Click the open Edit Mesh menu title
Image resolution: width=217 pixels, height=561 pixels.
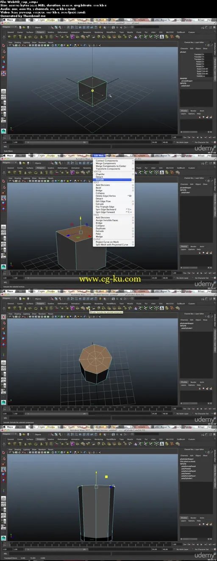point(99,156)
